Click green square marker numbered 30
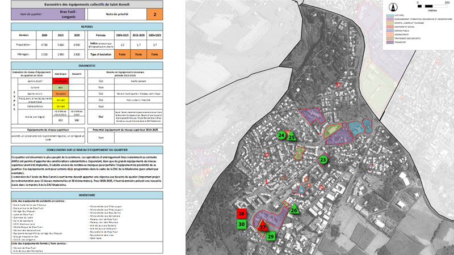This screenshot has width=454, height=255. click(x=242, y=224)
